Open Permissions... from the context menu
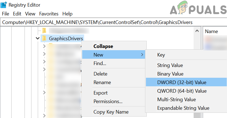 pos(108,101)
